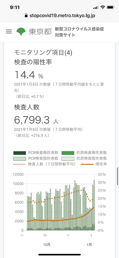Click the page scrollbar thumb on right edge
This screenshot has width=119, height=258.
[x=118, y=177]
